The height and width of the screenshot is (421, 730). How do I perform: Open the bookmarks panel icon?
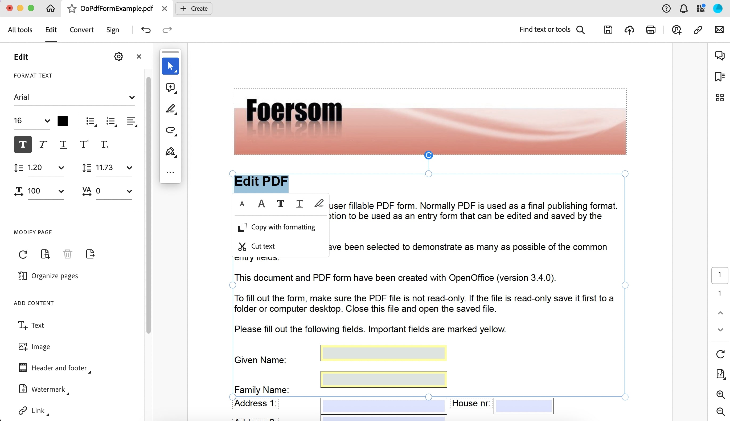point(719,77)
